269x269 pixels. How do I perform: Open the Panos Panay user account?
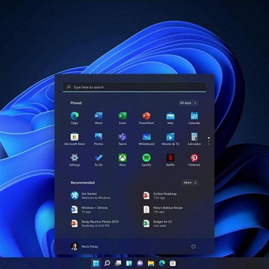(85, 246)
